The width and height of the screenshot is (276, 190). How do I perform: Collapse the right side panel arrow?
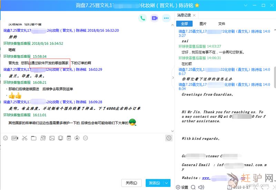173,78
